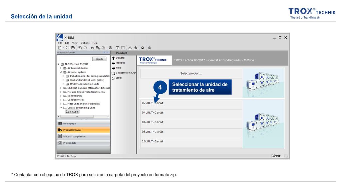Select Filter units and filter elements
Viewport: 341px width, 192px height.
82,104
